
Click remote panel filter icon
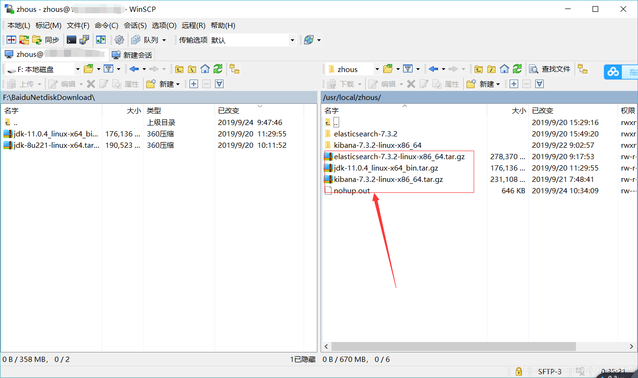point(408,69)
